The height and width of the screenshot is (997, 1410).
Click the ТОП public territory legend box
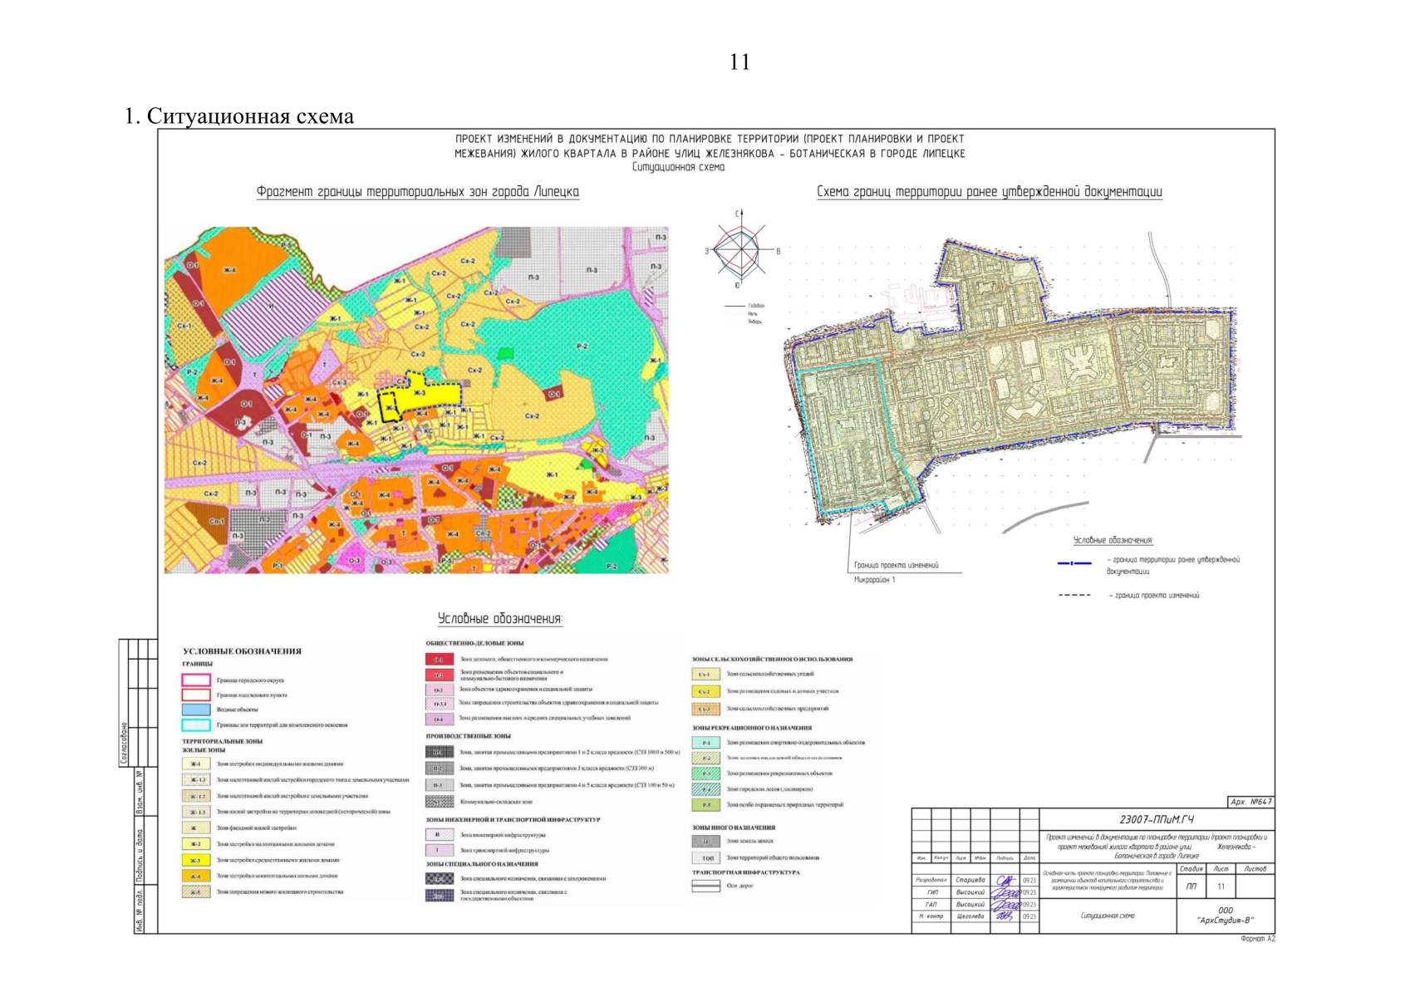coord(705,857)
